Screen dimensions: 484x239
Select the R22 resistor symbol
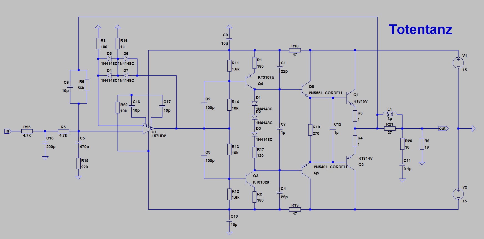(x=118, y=108)
